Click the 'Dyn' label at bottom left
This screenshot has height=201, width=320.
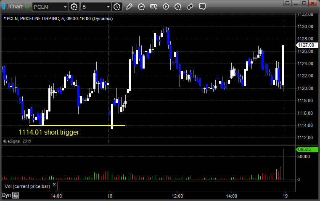[x=6, y=195]
